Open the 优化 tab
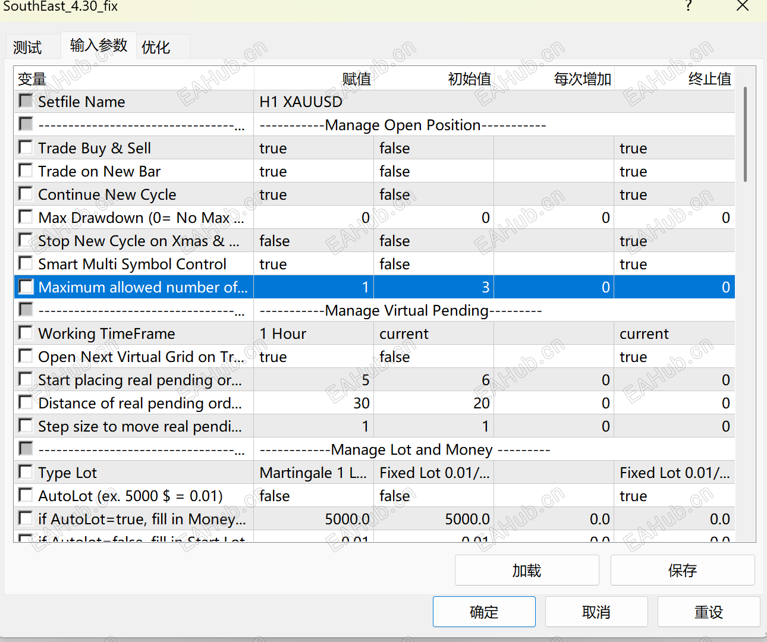This screenshot has width=767, height=642. [x=156, y=47]
